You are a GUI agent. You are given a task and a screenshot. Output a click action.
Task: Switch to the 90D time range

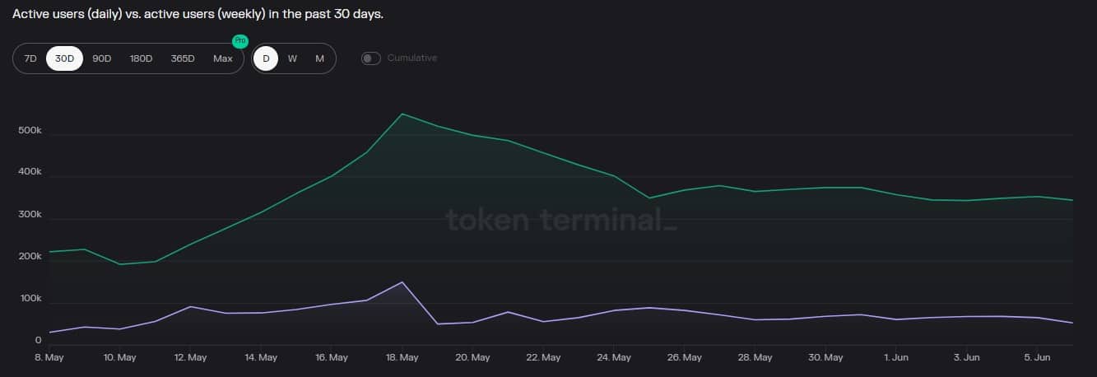pos(102,58)
